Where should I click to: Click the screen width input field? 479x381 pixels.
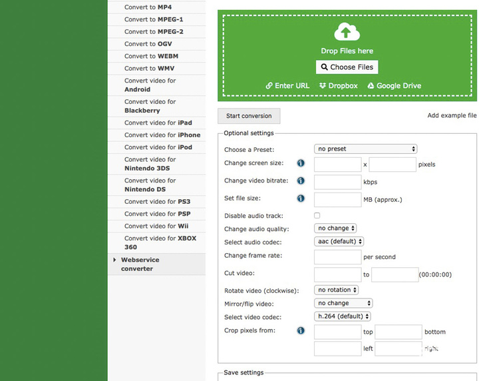[x=337, y=165]
